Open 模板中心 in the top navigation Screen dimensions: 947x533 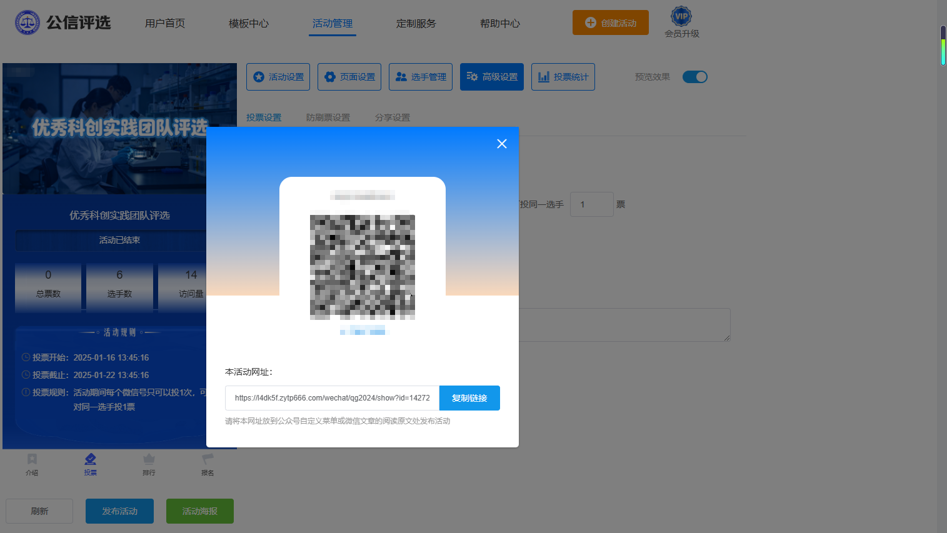249,23
